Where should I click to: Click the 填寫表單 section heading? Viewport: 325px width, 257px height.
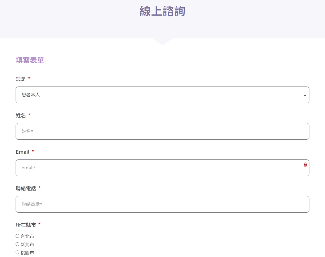[30, 60]
